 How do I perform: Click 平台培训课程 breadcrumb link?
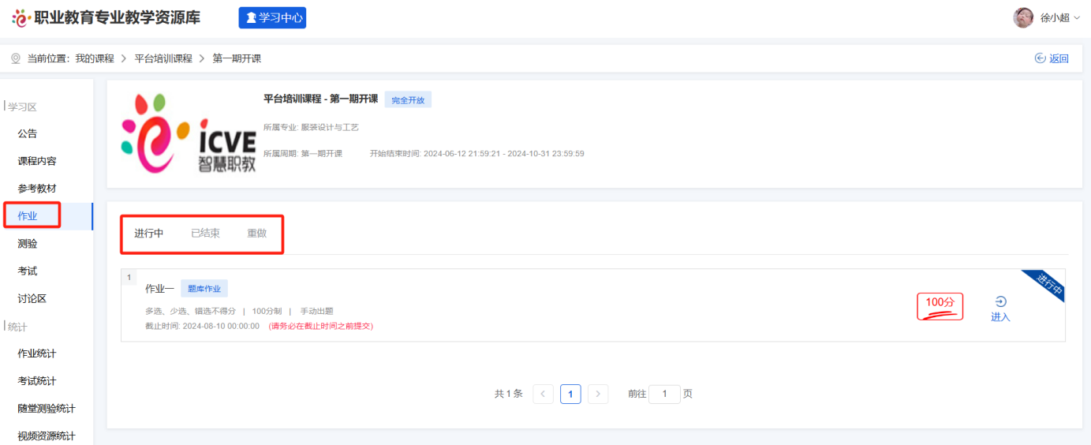(x=163, y=58)
